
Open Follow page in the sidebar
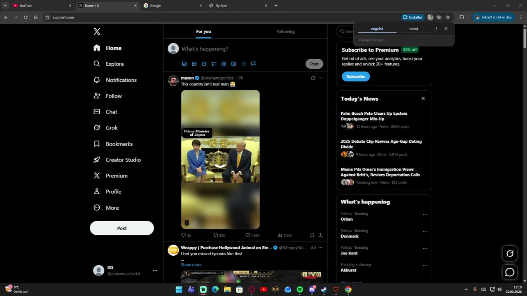107,96
